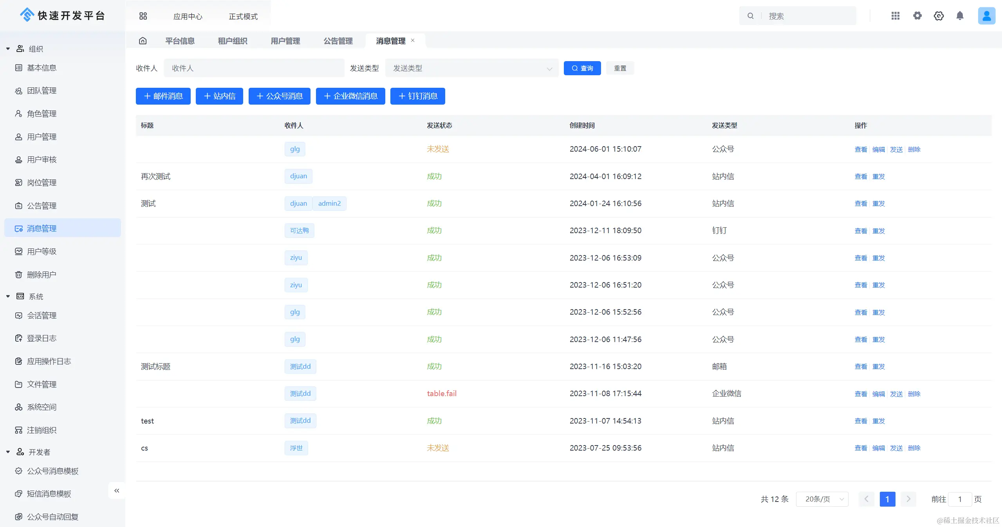Open the apps grid icon in header

coord(895,16)
